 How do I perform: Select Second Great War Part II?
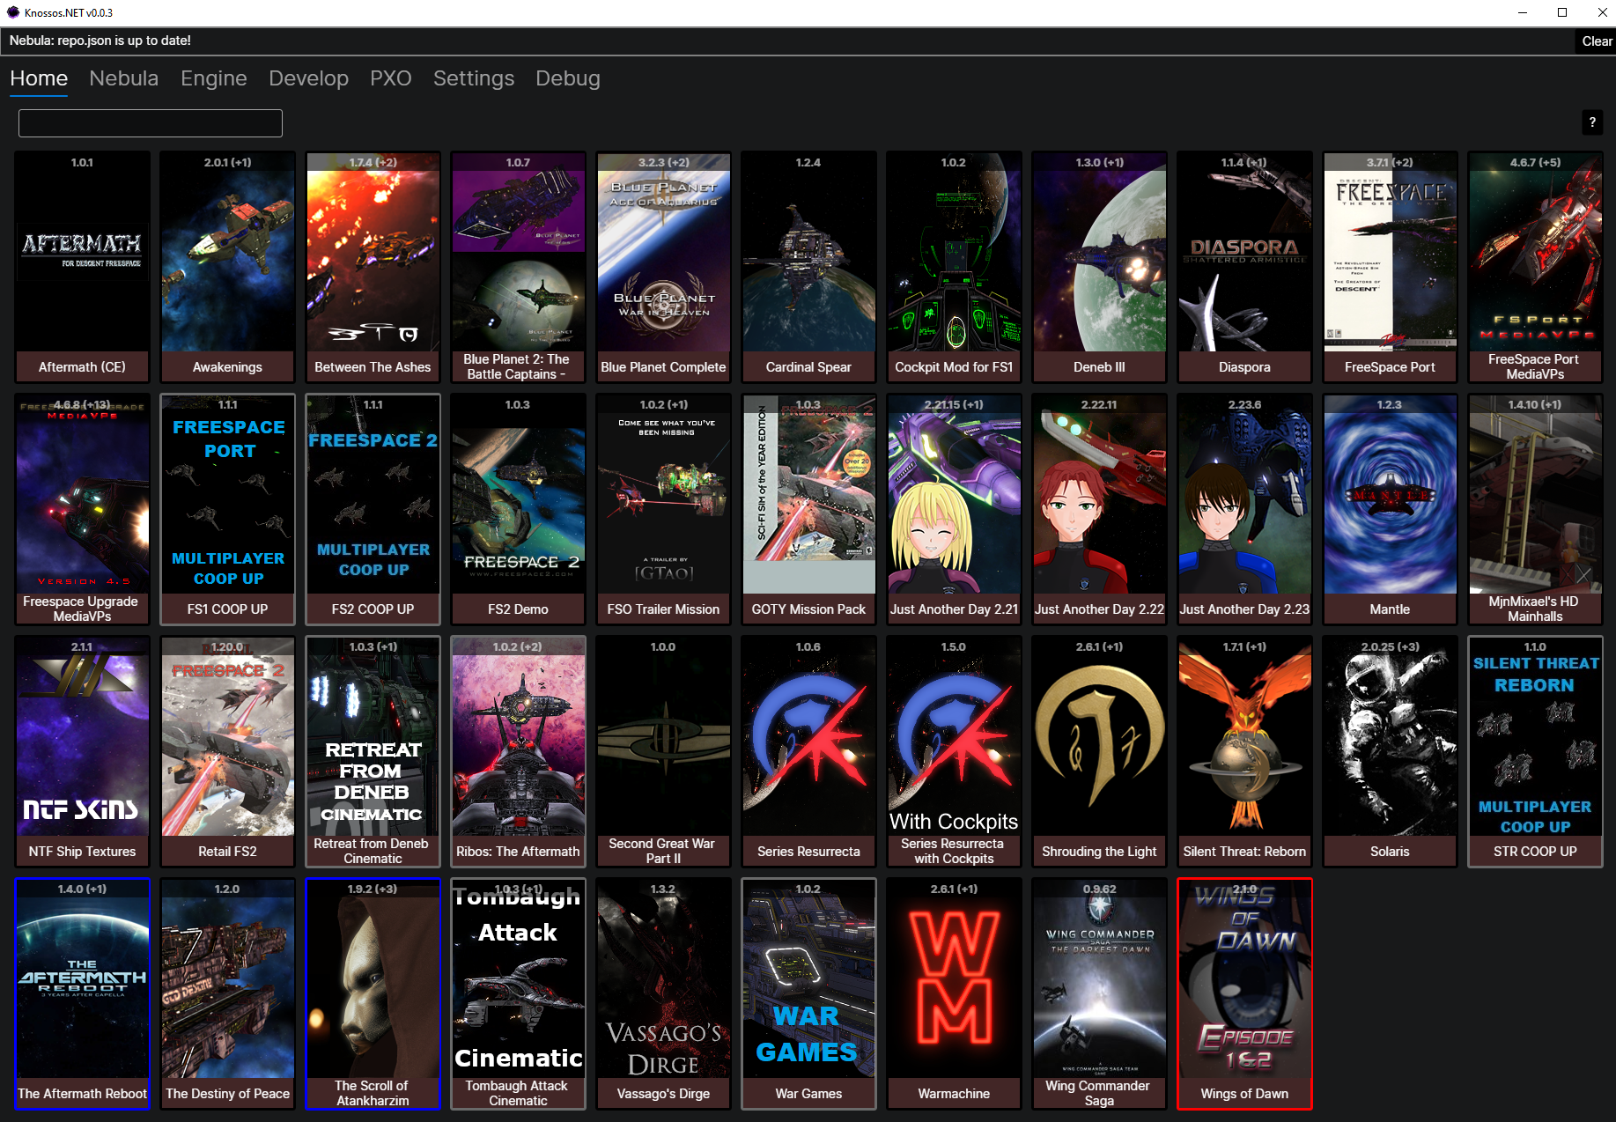point(663,751)
